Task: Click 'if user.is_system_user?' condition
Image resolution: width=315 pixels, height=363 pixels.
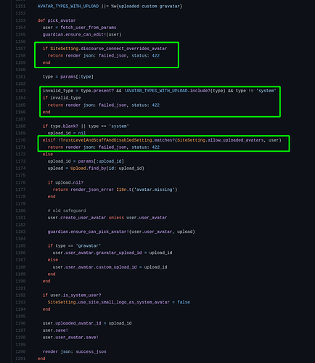Action: [x=72, y=295]
